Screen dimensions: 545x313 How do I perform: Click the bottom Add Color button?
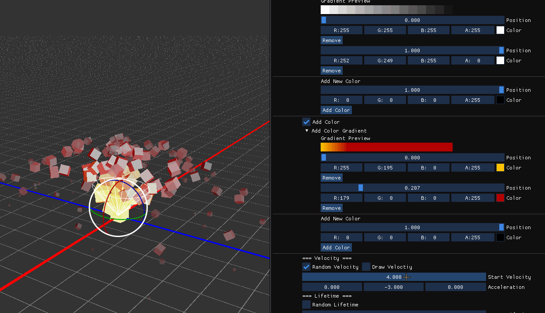pyautogui.click(x=336, y=248)
